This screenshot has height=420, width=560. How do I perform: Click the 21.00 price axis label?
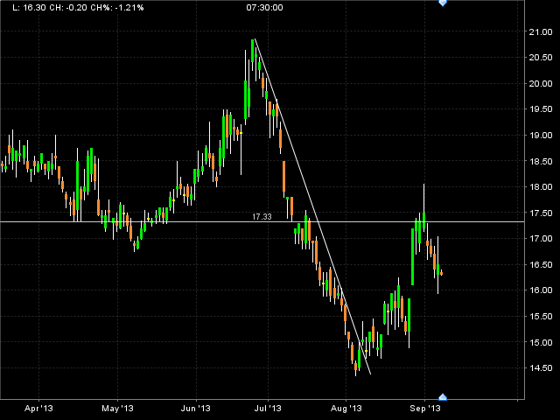click(541, 32)
